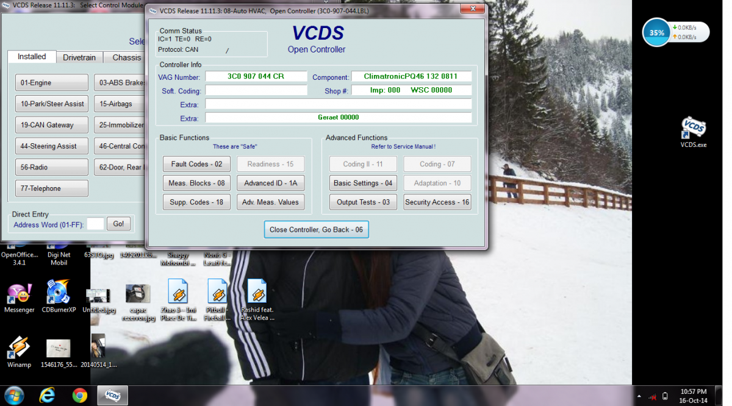This screenshot has width=732, height=406.
Task: Open the Windows Start menu
Action: (13, 396)
